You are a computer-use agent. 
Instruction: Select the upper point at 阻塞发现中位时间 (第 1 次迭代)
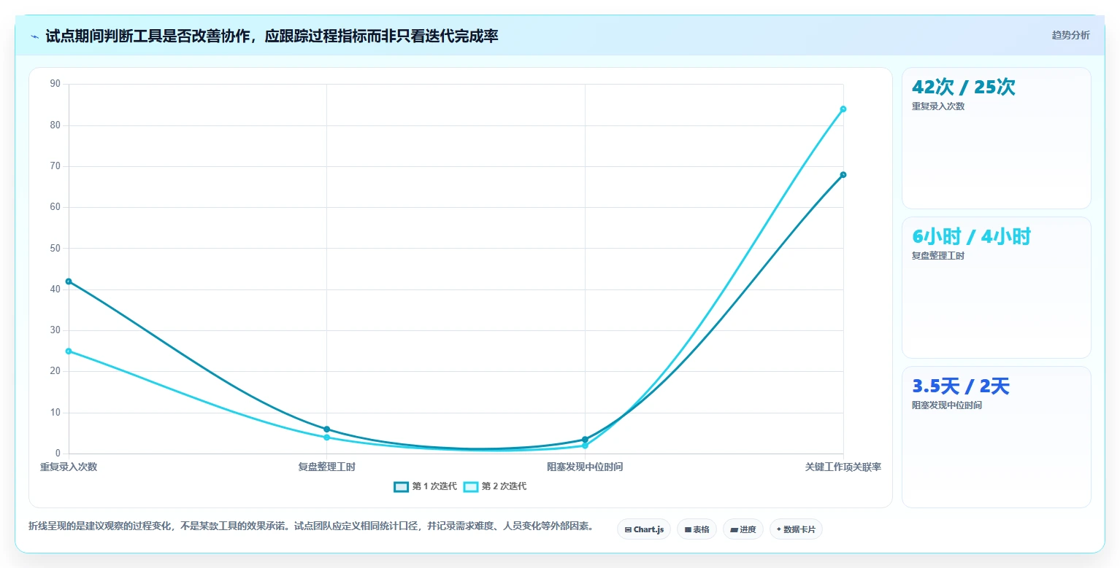coord(585,440)
